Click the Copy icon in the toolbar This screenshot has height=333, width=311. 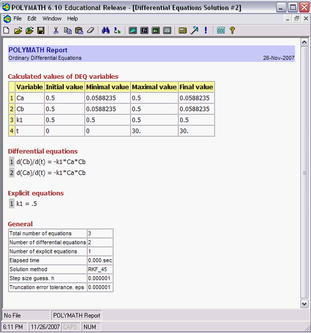tap(68, 30)
